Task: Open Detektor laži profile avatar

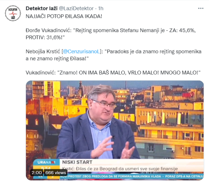Action: pos(13,13)
